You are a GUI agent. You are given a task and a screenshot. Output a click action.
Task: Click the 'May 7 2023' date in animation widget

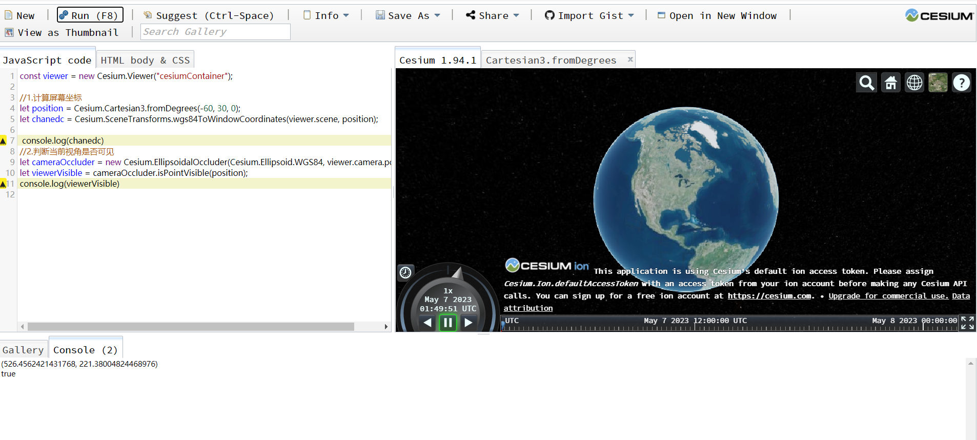coord(448,299)
